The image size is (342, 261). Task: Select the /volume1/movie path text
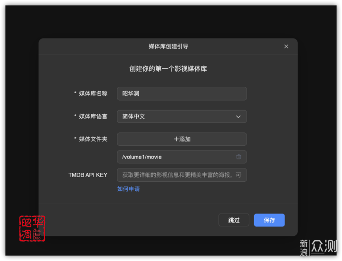point(142,157)
